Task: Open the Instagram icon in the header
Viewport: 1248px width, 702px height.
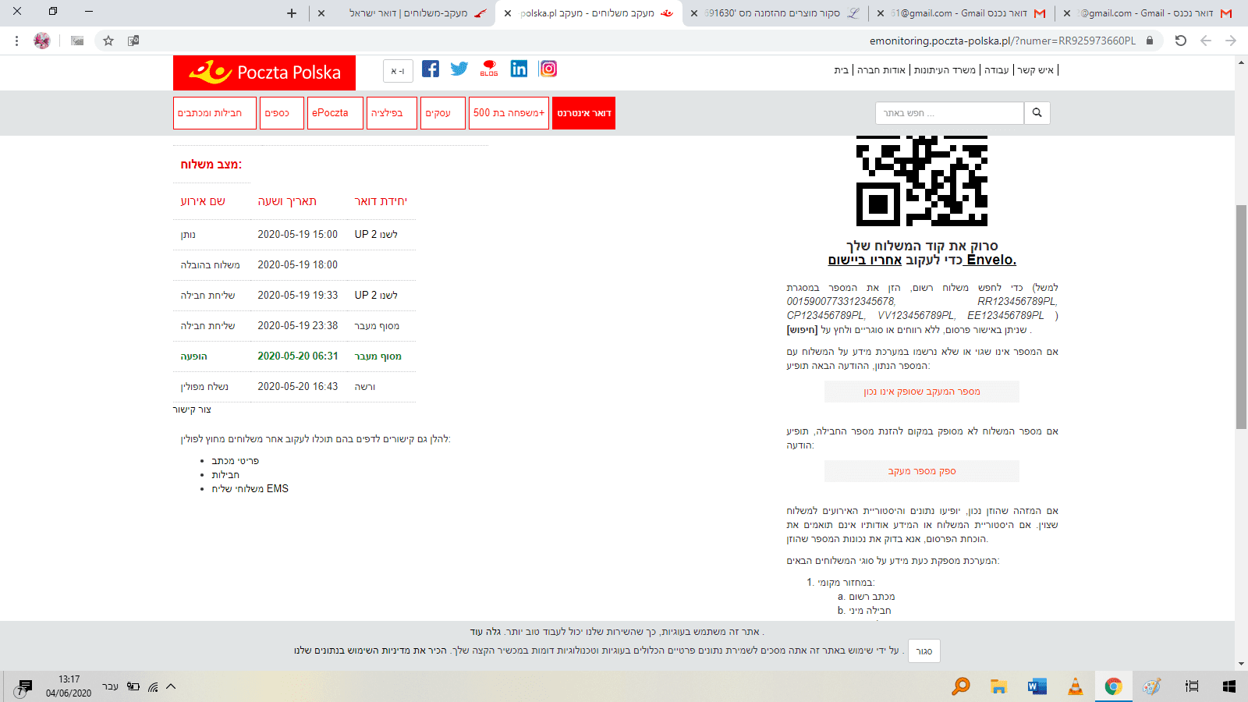Action: 548,69
